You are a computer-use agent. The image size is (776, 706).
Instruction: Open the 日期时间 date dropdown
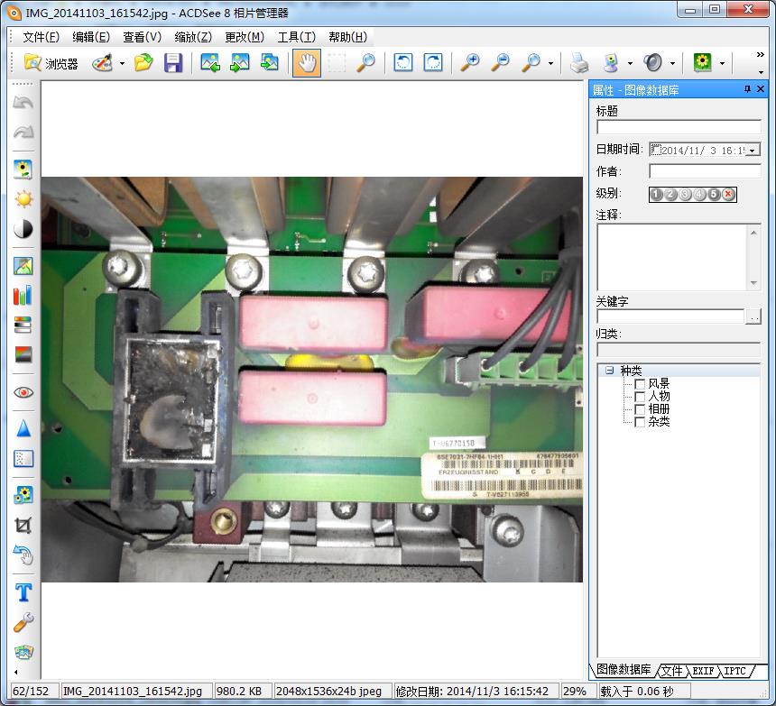click(753, 151)
